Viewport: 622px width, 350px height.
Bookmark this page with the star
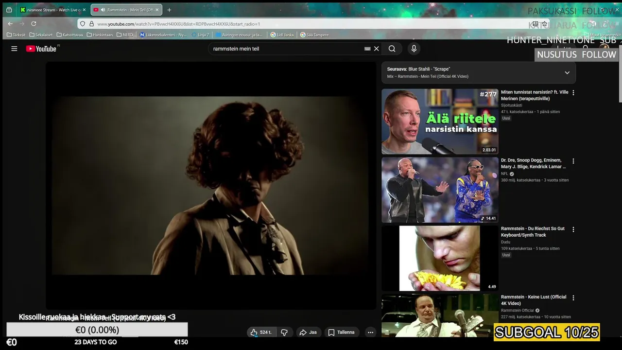tap(545, 24)
